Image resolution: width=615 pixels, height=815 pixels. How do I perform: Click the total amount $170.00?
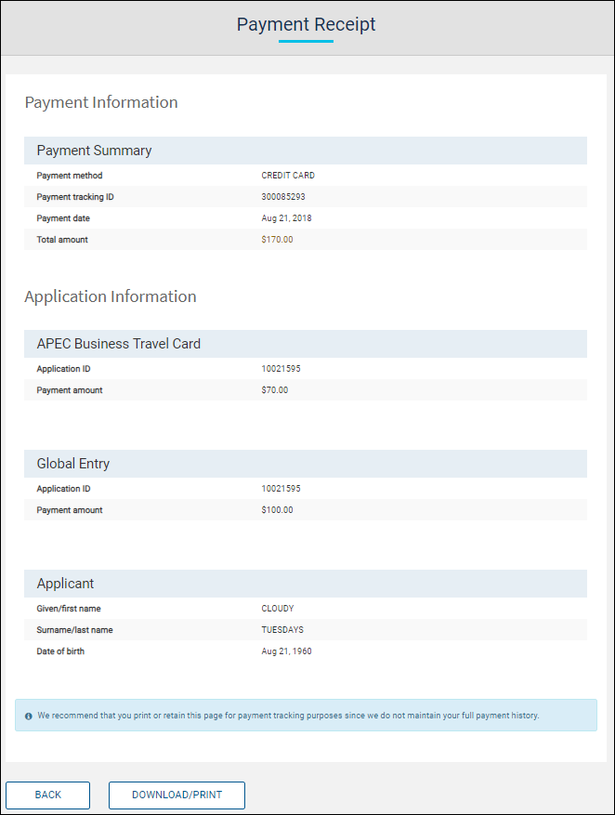(x=277, y=240)
